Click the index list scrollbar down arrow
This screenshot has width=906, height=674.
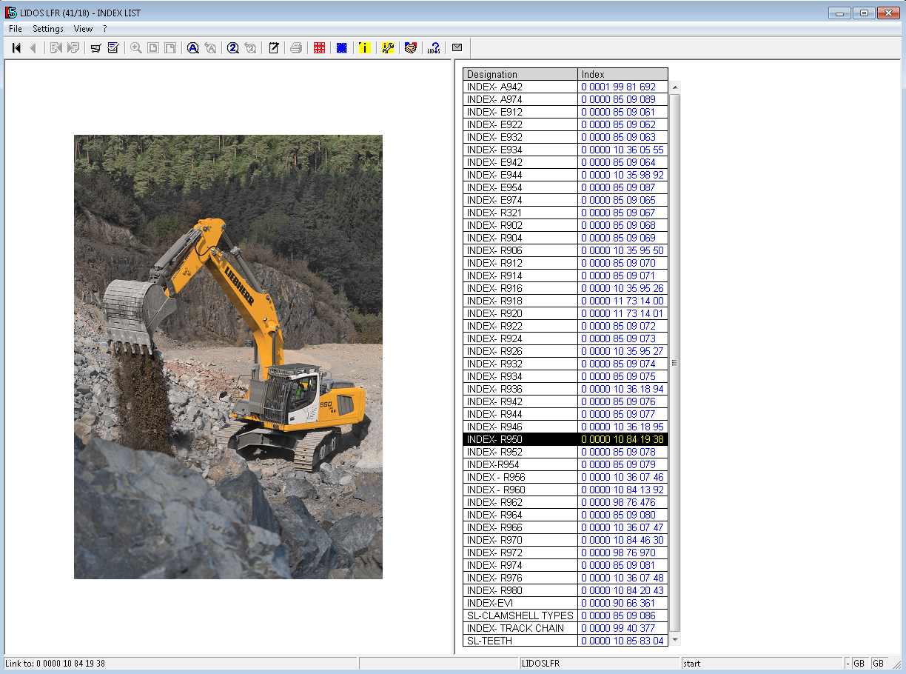[674, 640]
